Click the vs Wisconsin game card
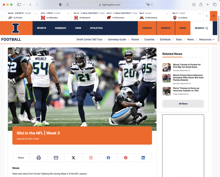The height and width of the screenshot is (177, 220). 121,16
